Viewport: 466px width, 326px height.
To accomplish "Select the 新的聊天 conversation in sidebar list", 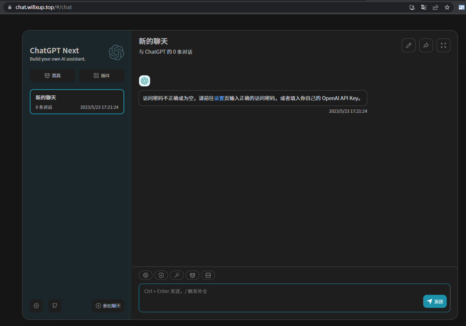I will coord(77,102).
